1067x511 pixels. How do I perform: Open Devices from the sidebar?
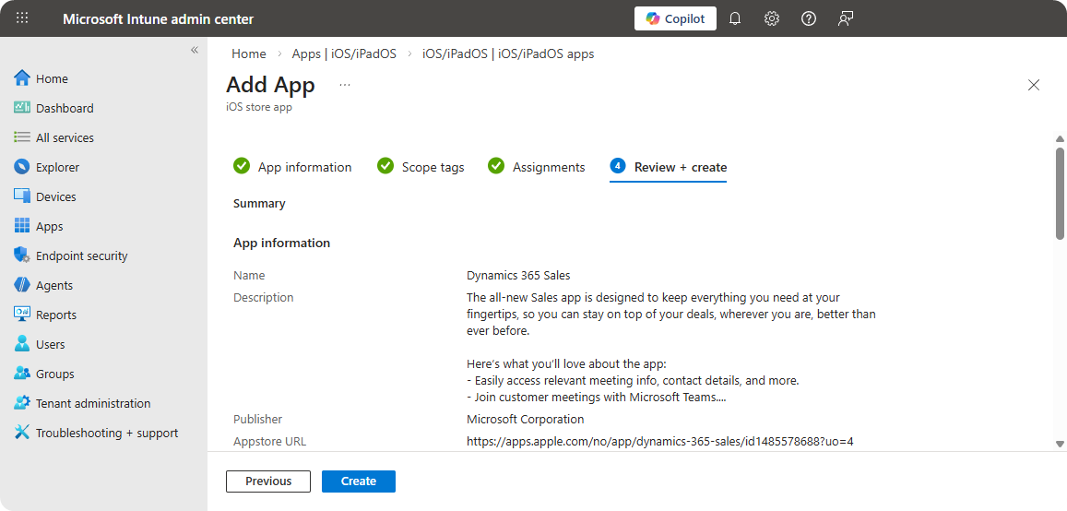55,196
